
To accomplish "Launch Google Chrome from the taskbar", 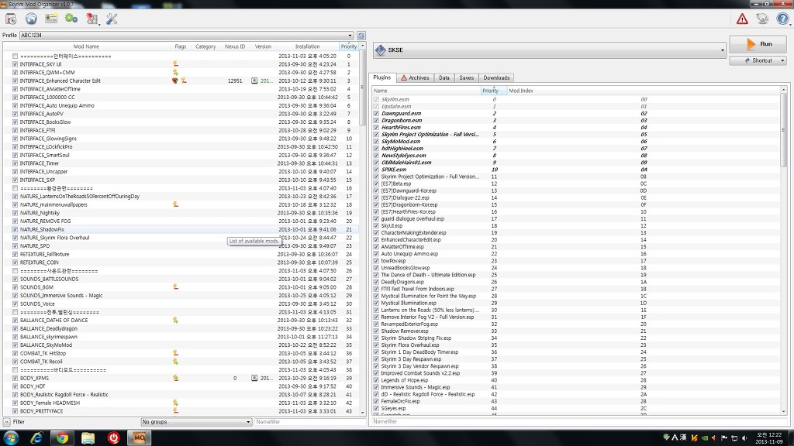I will pos(62,437).
